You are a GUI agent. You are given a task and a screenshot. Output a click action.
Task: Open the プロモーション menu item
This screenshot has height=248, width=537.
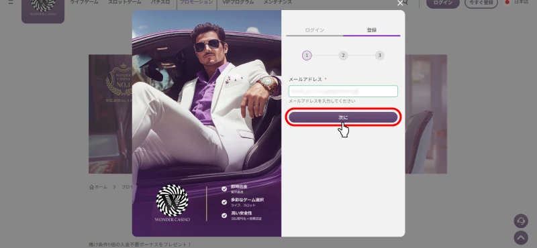click(x=196, y=2)
